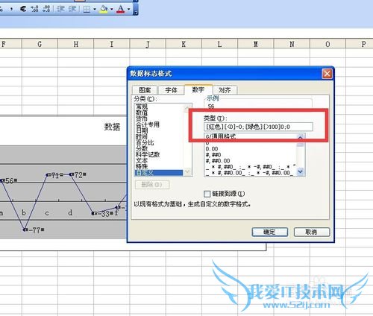The image size is (373, 316).
Task: Choose the #,##0 format in type list
Action: coord(213,155)
